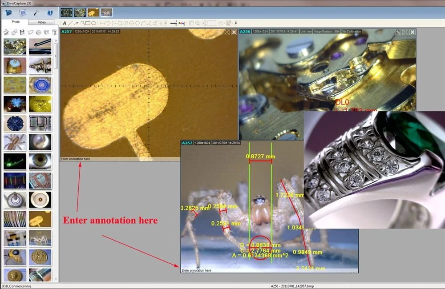Screen dimensions: 445x289
Task: Expand the toolbar overflow arrow
Action: [236, 23]
